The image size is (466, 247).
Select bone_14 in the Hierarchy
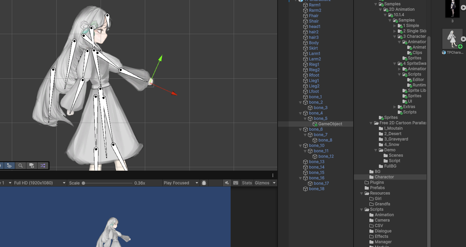316,167
